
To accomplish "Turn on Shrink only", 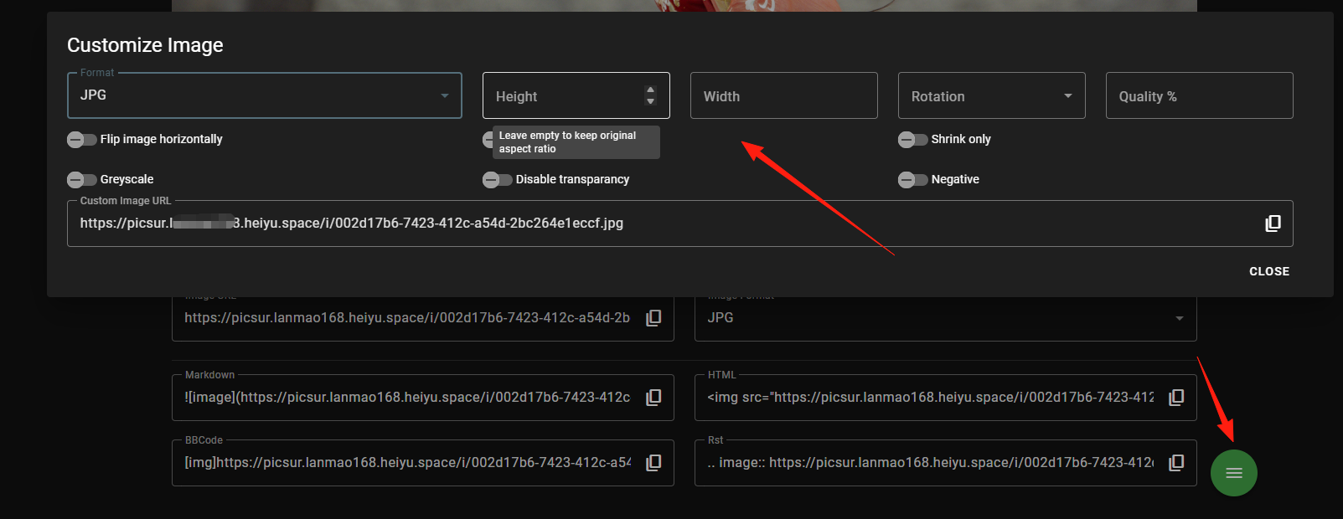I will tap(913, 140).
